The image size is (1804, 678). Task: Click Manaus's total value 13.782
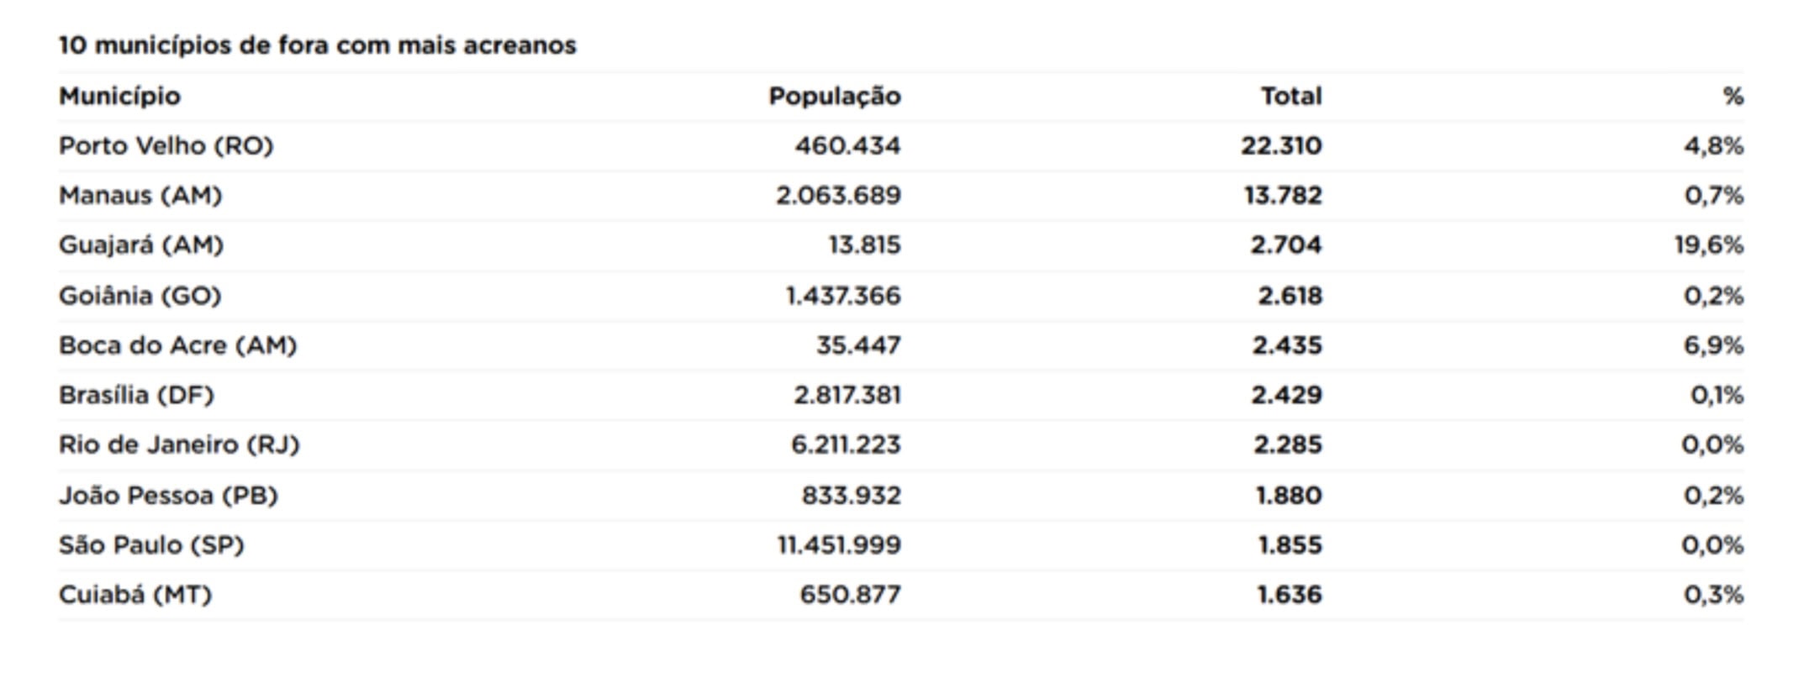pos(1283,196)
